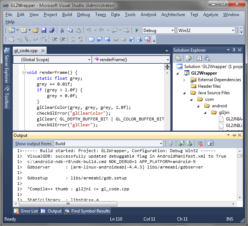Click Solution Explorer Properties icon
The height and width of the screenshot is (226, 248).
coord(178,58)
